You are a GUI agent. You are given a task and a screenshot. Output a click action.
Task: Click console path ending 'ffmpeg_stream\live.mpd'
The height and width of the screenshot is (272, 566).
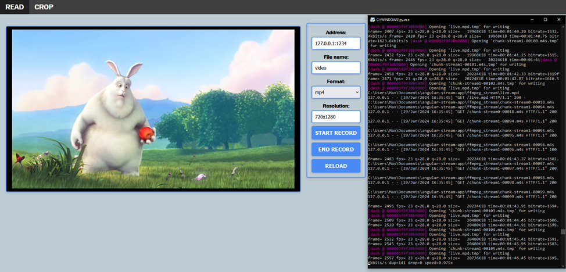pos(445,93)
